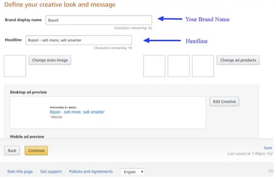Open Policies and Agreements link
The image size is (276, 179).
[x=91, y=171]
